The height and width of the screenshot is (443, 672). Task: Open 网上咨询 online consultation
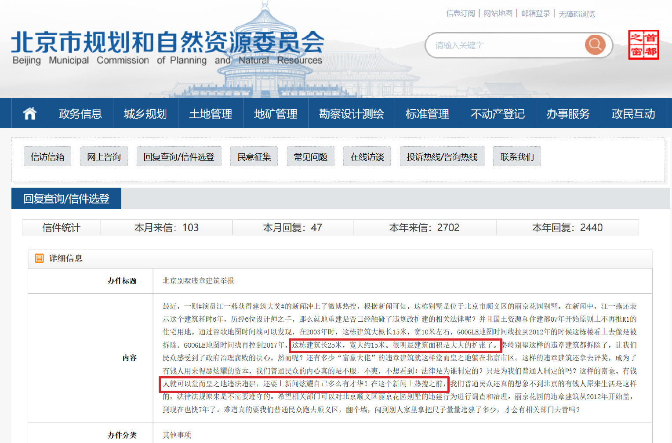click(104, 156)
